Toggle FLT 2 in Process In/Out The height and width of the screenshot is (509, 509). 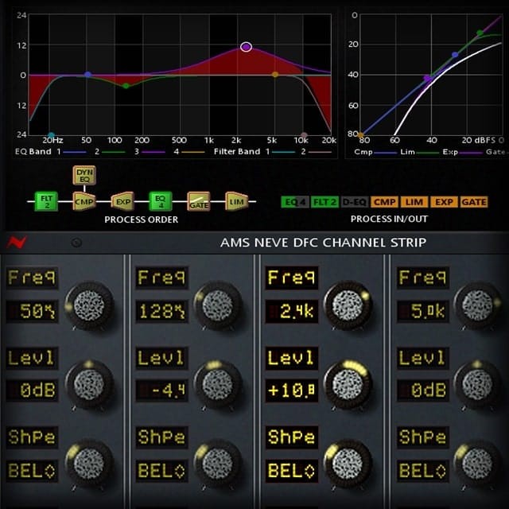[x=324, y=202]
